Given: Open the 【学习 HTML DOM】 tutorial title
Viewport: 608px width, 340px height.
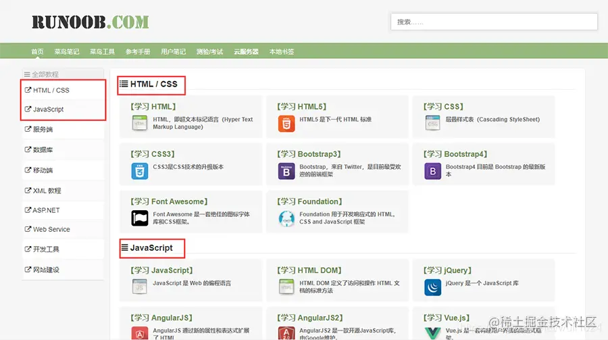Looking at the screenshot, I should (x=309, y=270).
